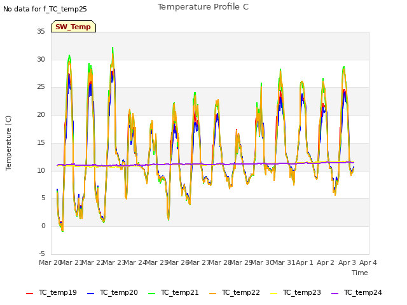This screenshot has height=305, width=407.
Task: Select the TC_temp20 legend label
Action: tap(119, 292)
